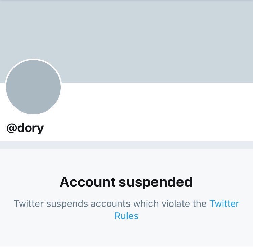Tap the blue "Twitter" link word
The width and height of the screenshot is (253, 252).
[224, 204]
